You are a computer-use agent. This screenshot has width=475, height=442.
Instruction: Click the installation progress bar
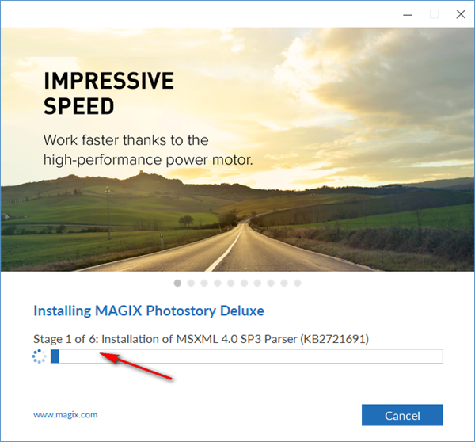(x=246, y=356)
